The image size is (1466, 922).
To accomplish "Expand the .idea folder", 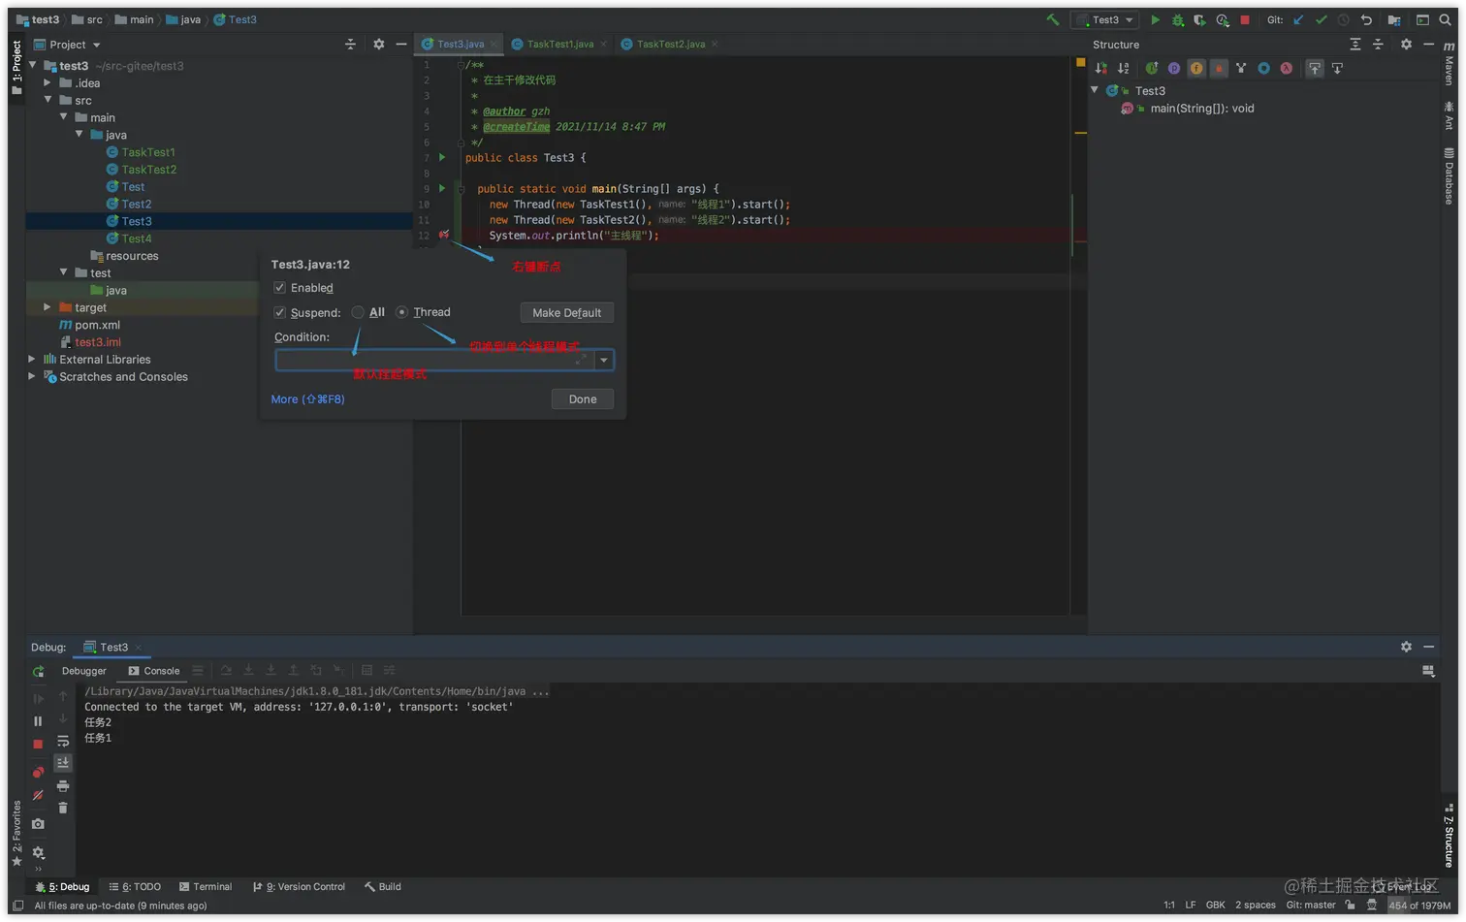I will tap(48, 83).
